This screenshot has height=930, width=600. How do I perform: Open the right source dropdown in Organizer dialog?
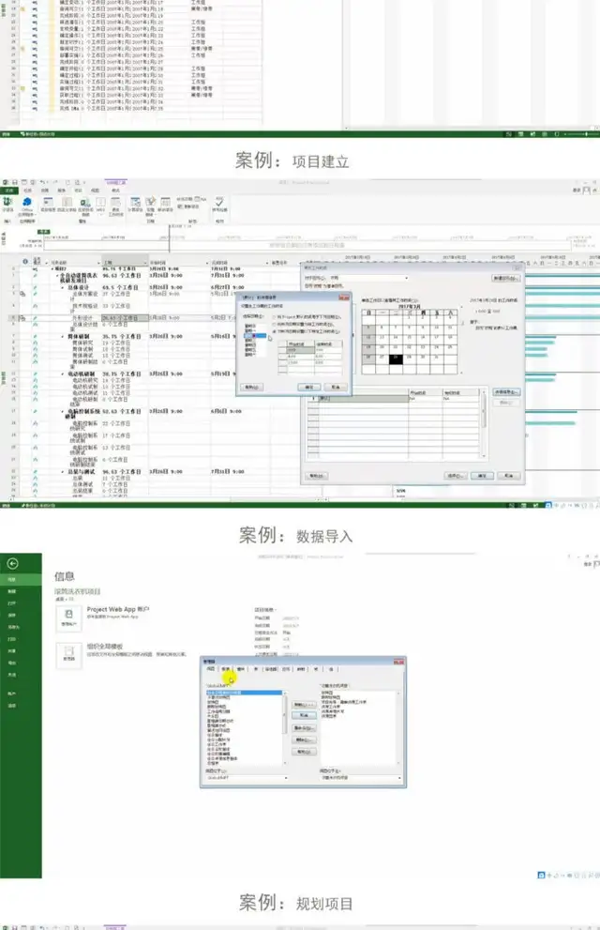click(399, 778)
